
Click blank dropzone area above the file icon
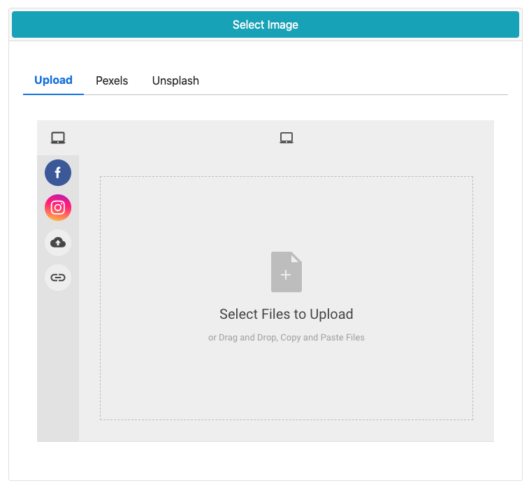[287, 210]
